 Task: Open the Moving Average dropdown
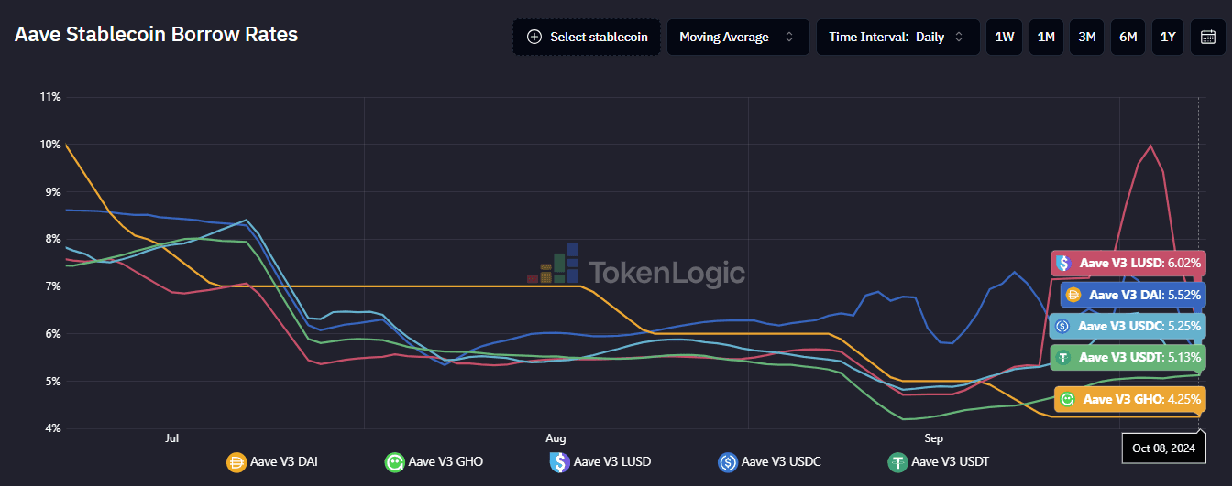[737, 37]
